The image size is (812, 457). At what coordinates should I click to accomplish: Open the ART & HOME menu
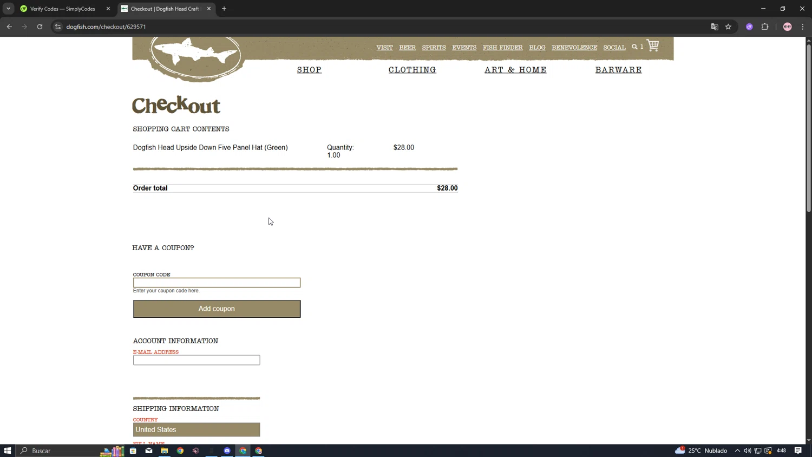[x=515, y=70]
